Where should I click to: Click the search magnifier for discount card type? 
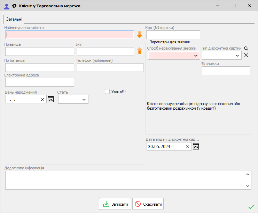[x=246, y=49]
